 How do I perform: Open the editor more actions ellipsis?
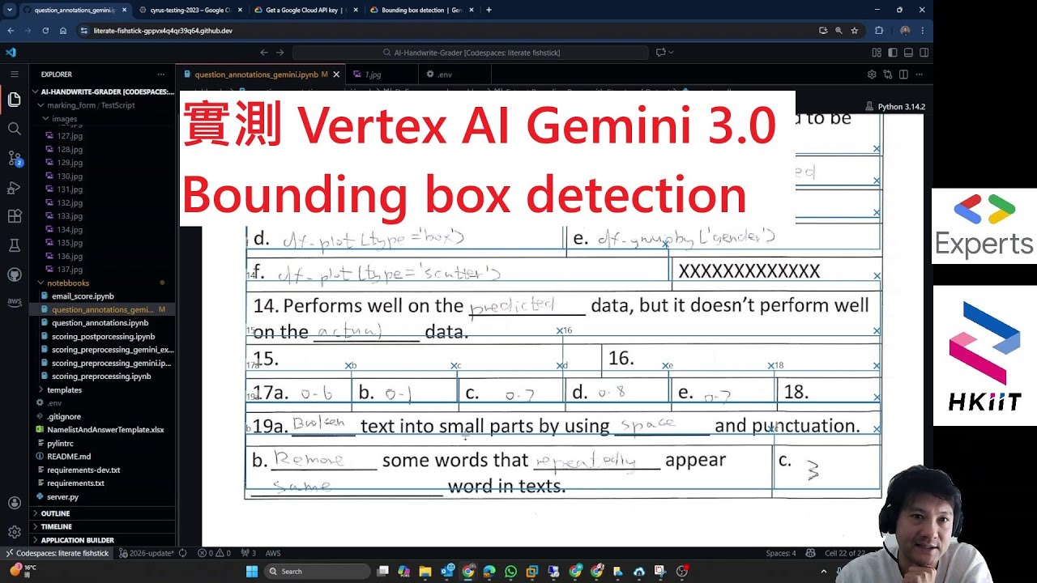point(920,74)
